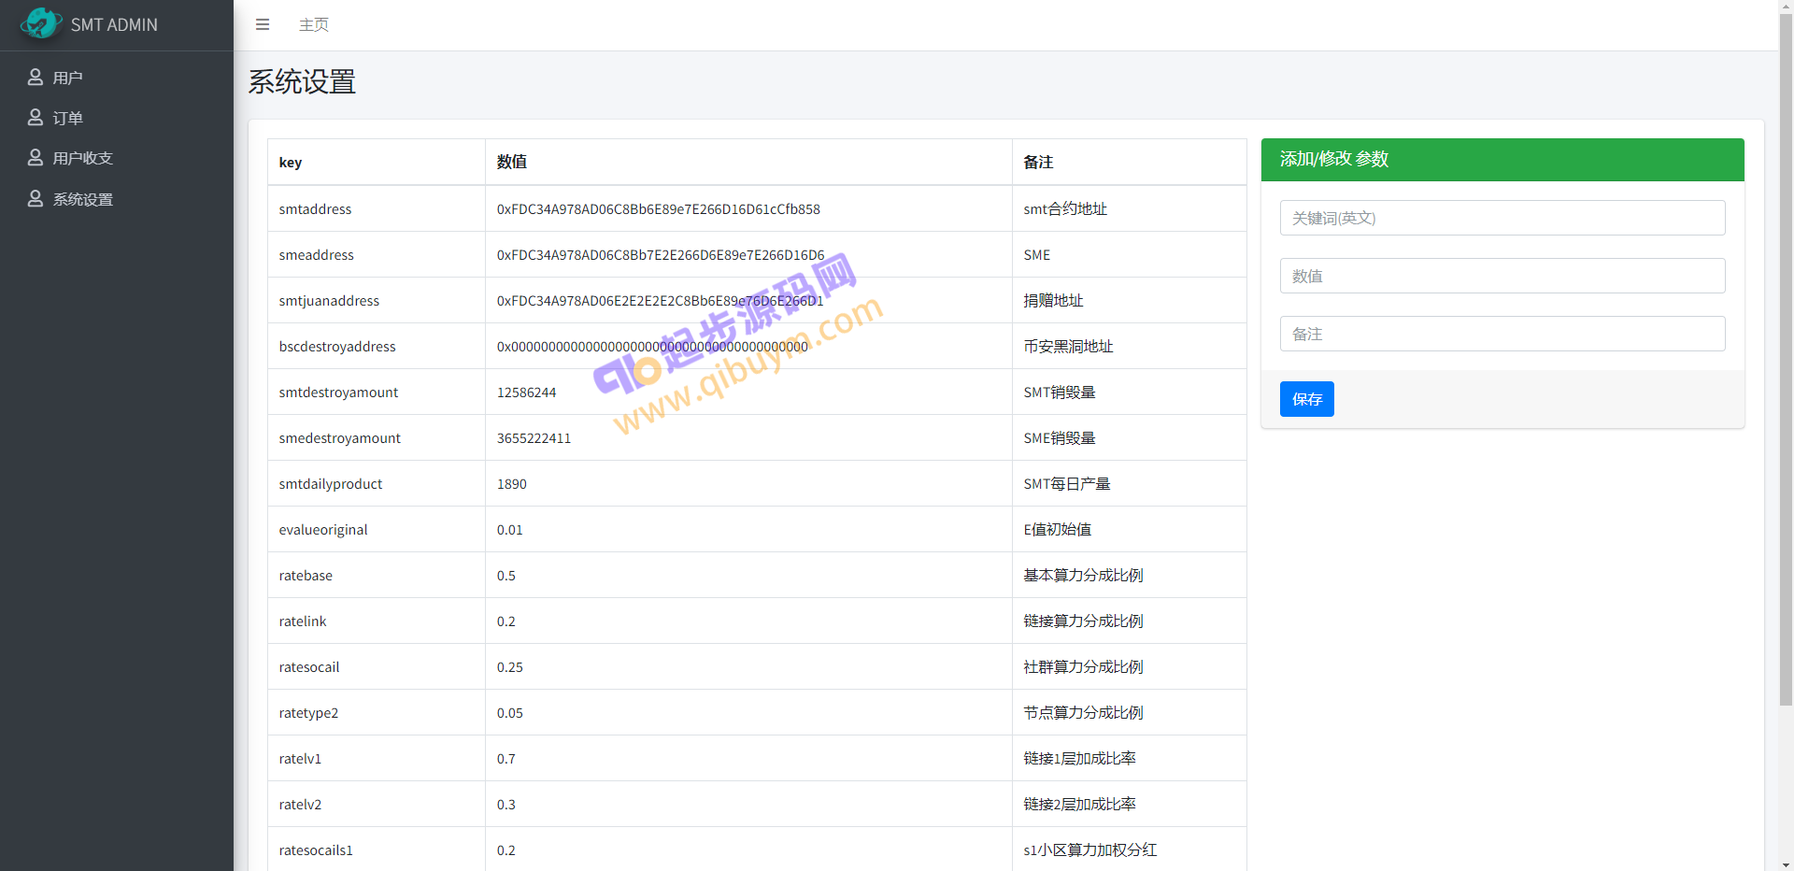The width and height of the screenshot is (1794, 871).
Task: Select 系统设置 in the sidebar
Action: pyautogui.click(x=83, y=199)
